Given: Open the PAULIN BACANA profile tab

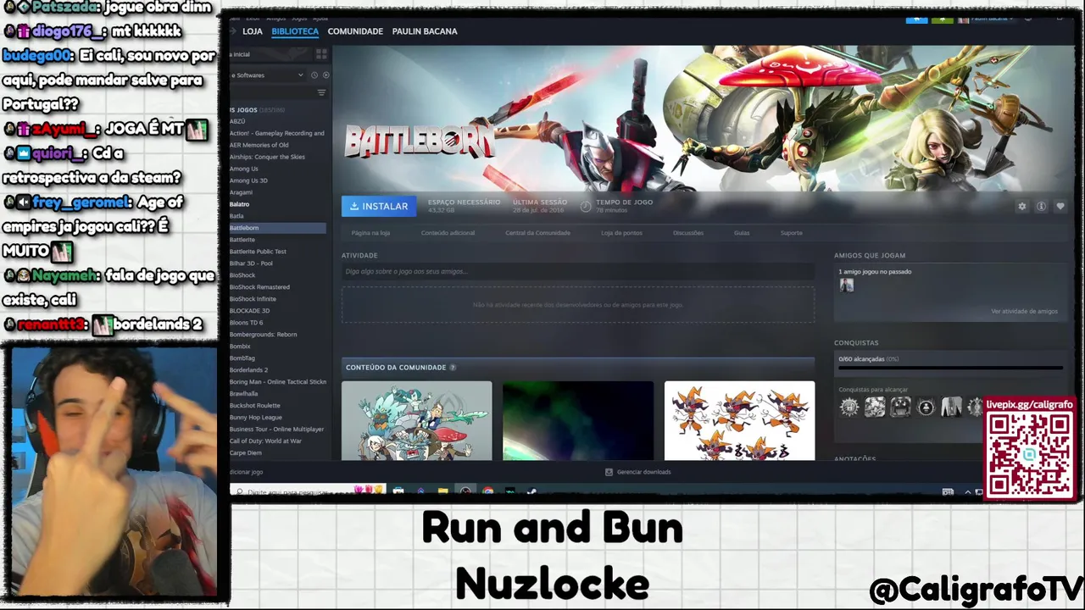Looking at the screenshot, I should 425,31.
